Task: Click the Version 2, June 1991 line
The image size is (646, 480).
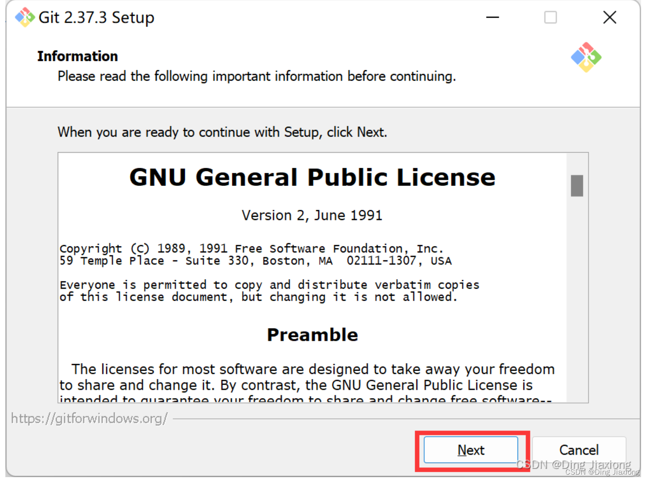Action: pyautogui.click(x=312, y=215)
